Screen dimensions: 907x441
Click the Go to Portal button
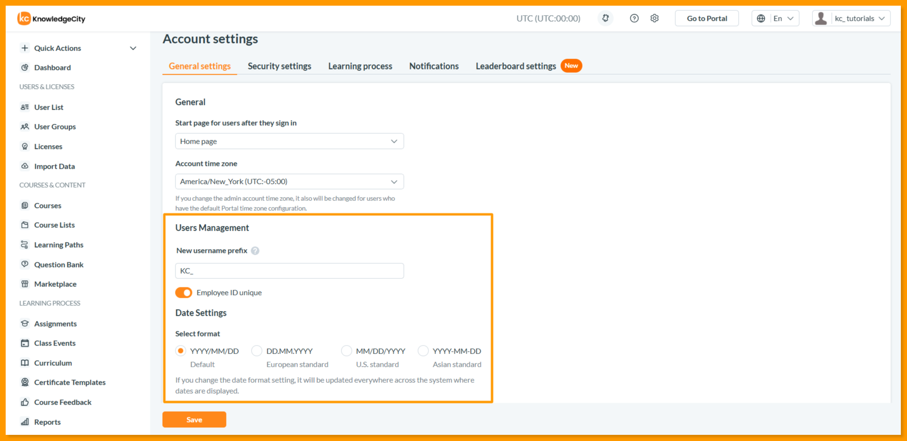click(x=707, y=18)
